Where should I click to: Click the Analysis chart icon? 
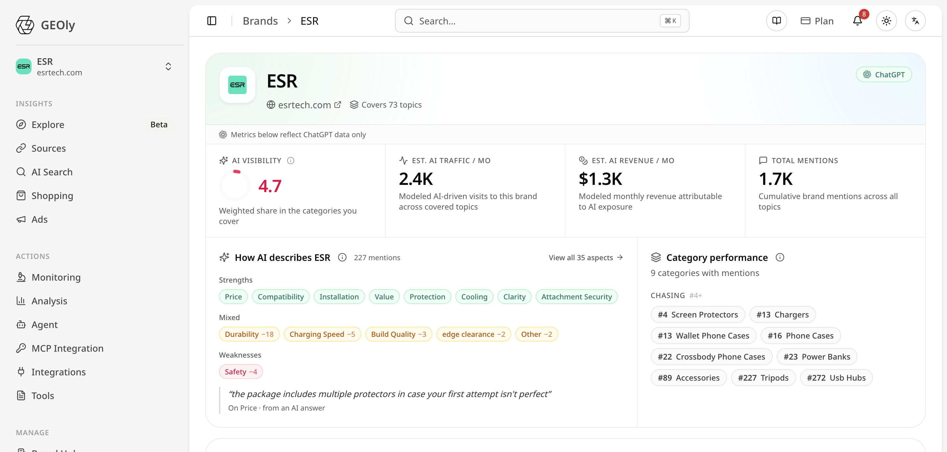(21, 300)
